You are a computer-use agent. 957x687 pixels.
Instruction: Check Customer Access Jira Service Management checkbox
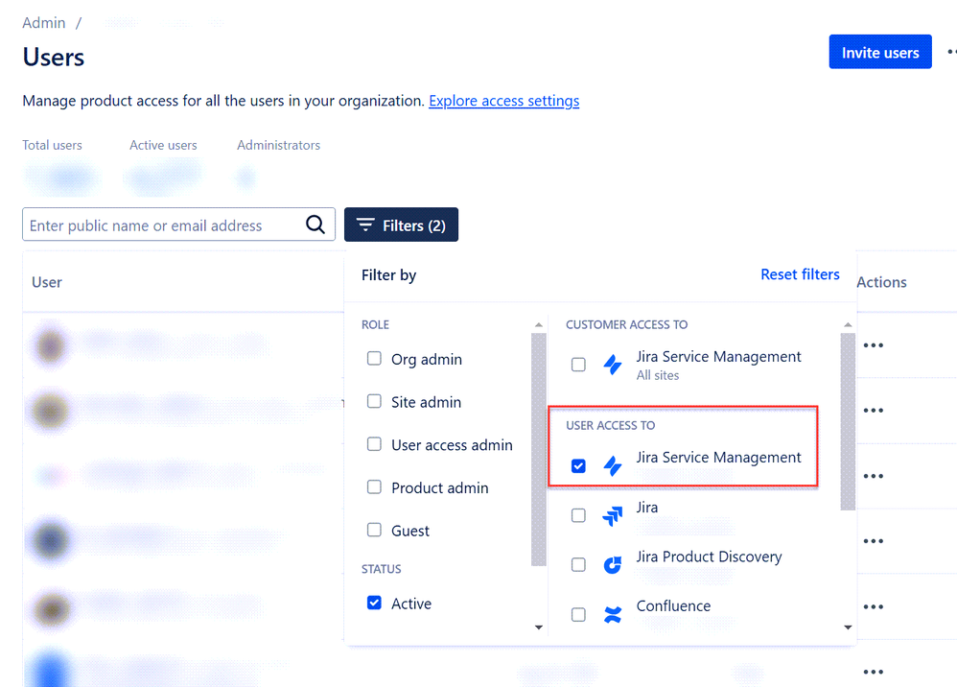click(578, 365)
